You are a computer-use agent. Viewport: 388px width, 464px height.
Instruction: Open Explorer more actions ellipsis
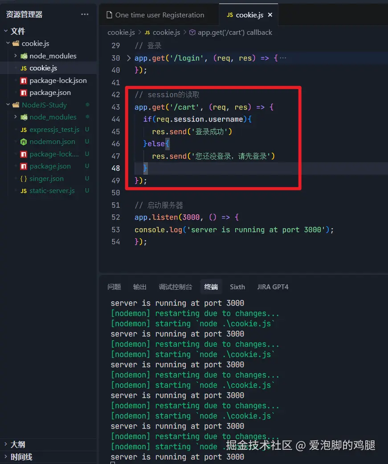85,14
